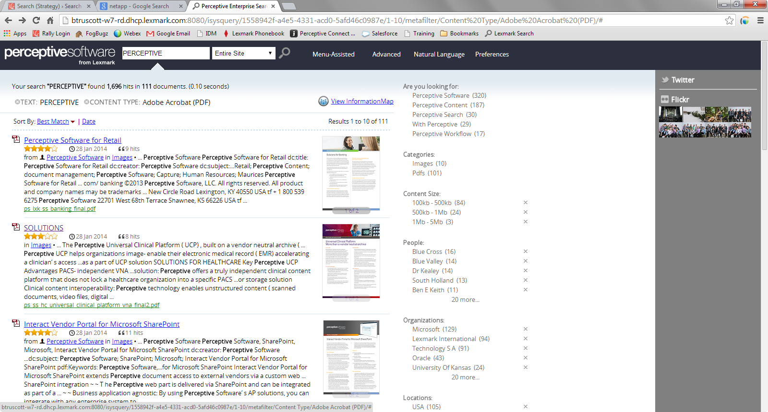Open the Flickr sidebar panel
Screen dimensions: 768x412
click(x=675, y=99)
